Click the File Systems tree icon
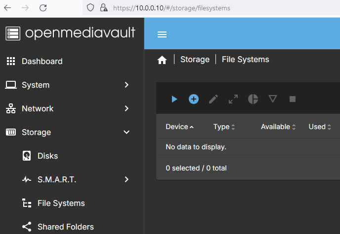Viewport: 340px width, 234px height. (x=27, y=203)
